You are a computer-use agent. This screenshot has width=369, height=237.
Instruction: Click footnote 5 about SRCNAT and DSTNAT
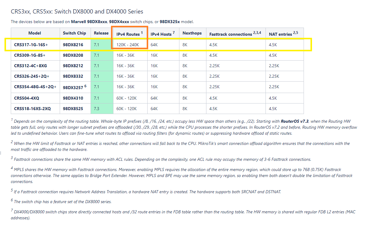146,191
